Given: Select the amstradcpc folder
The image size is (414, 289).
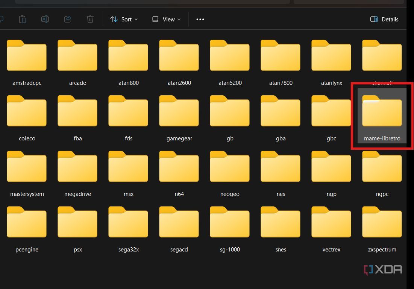Looking at the screenshot, I should click(x=27, y=56).
